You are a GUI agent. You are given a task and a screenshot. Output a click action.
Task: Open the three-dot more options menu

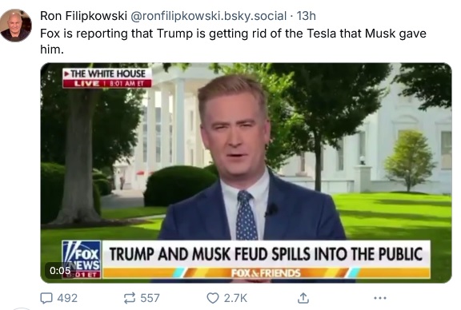pyautogui.click(x=380, y=298)
